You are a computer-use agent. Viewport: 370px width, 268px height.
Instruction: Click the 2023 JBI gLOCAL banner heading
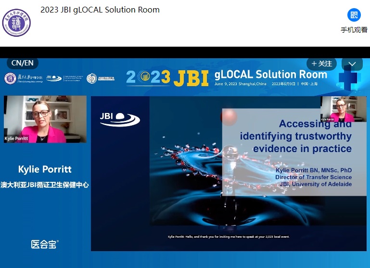[226, 76]
